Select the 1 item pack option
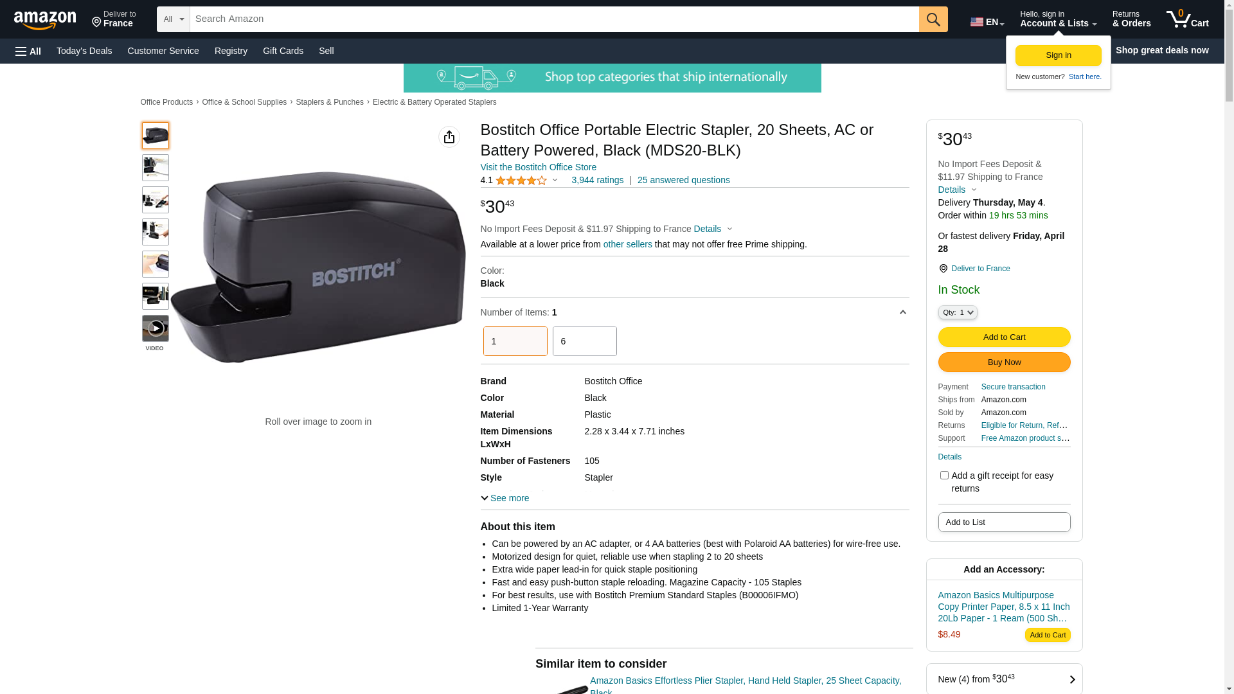This screenshot has width=1234, height=694. click(x=515, y=341)
